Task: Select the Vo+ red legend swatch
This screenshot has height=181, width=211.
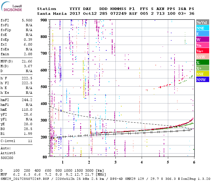Action: point(203,51)
